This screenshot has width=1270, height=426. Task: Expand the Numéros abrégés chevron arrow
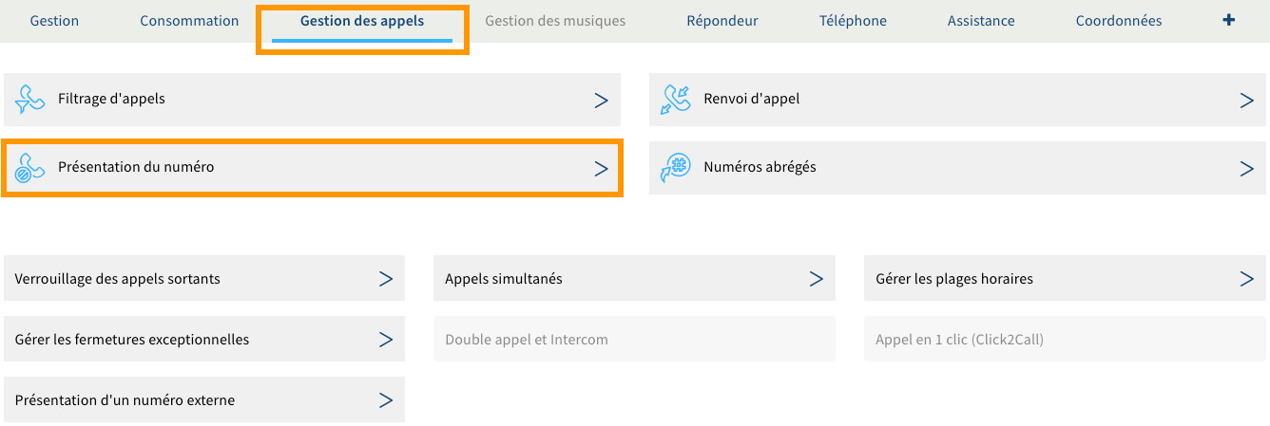tap(1246, 168)
